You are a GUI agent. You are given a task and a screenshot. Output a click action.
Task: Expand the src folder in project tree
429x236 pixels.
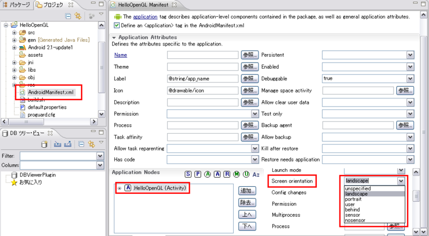(x=14, y=33)
